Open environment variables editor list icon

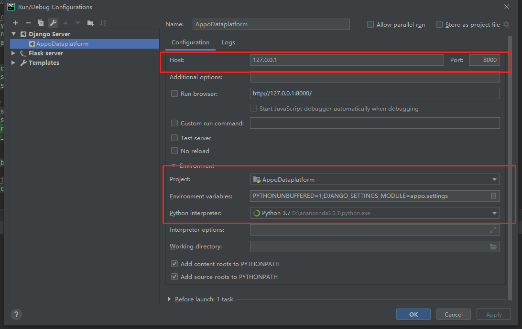coord(493,196)
